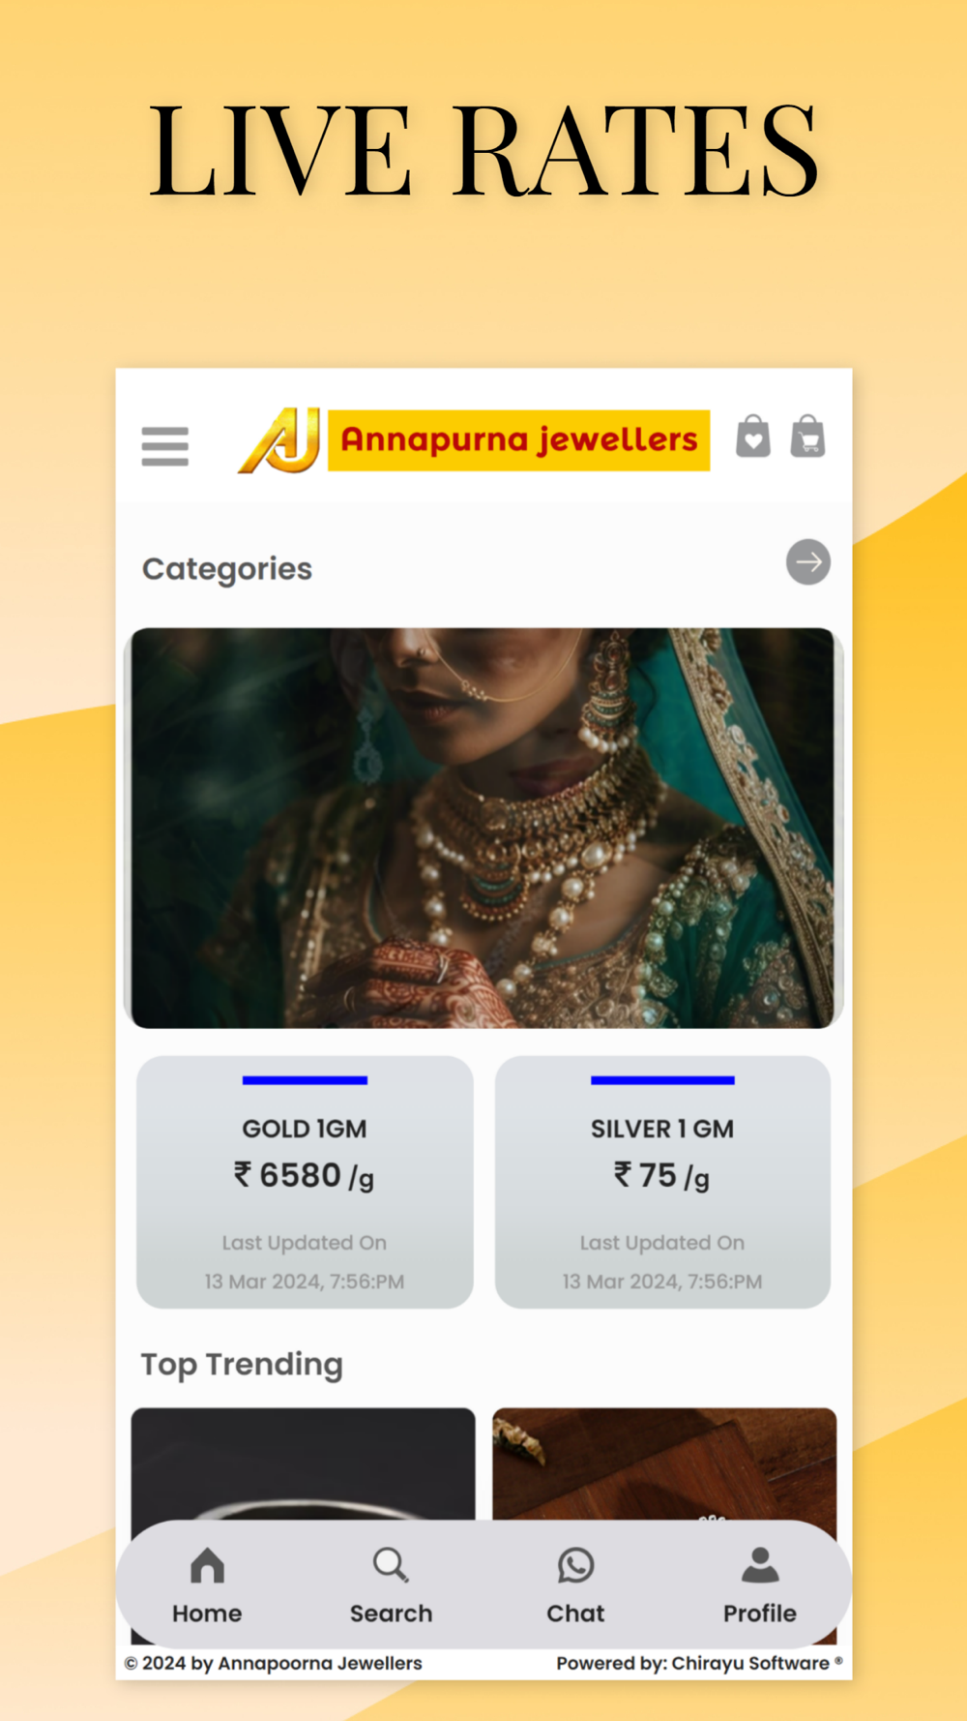This screenshot has width=967, height=1721.
Task: Select the Profile tab label
Action: pyautogui.click(x=760, y=1614)
